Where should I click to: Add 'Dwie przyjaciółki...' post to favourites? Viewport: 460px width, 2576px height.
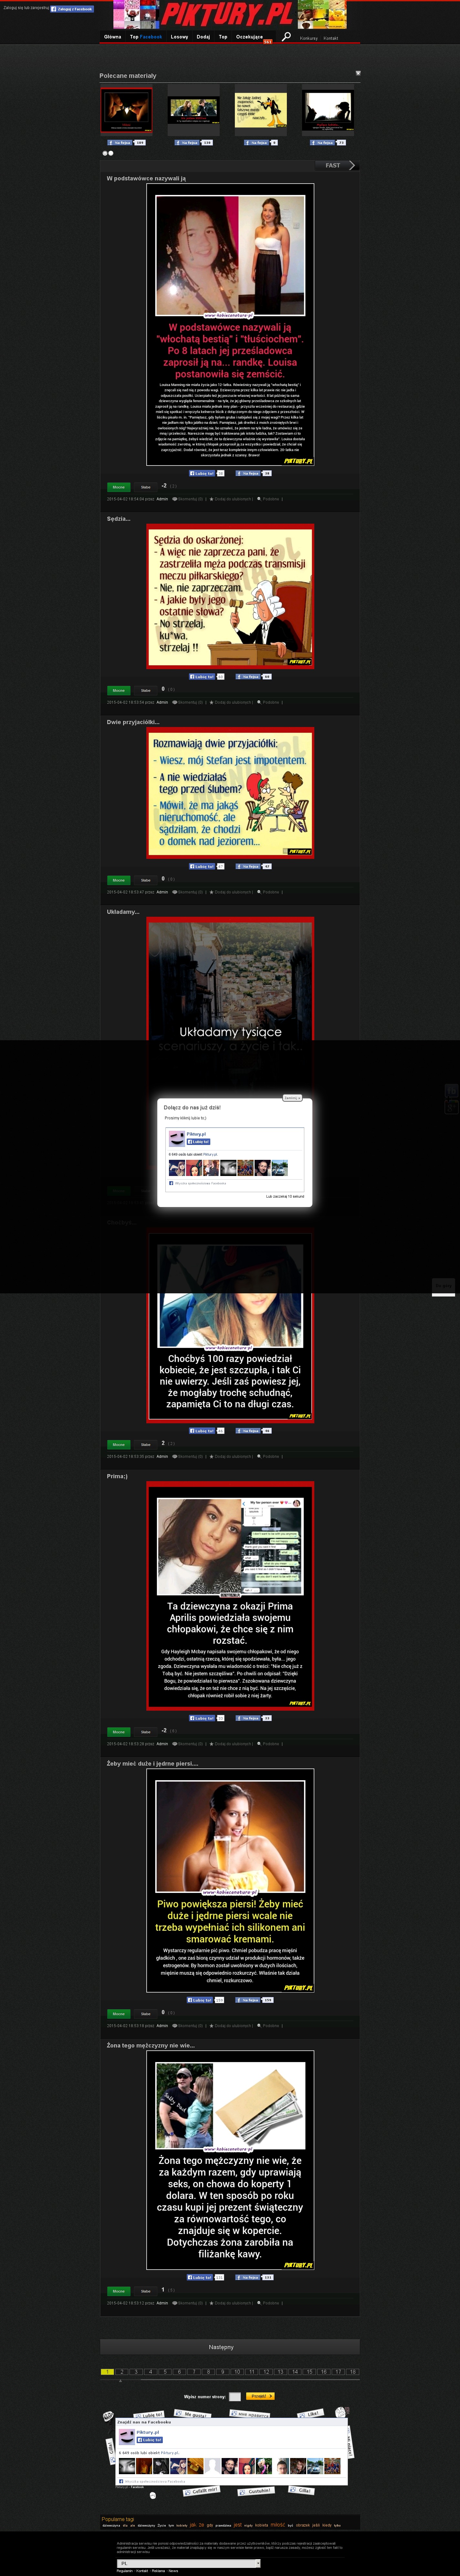coord(231,892)
